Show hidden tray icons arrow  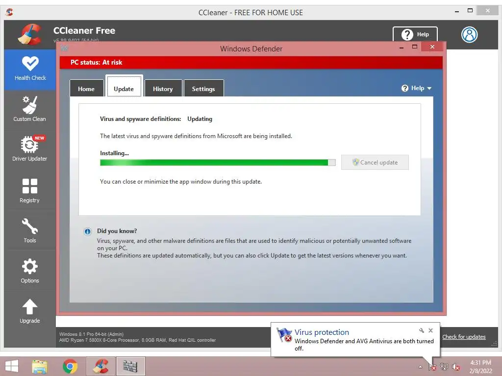click(x=420, y=367)
